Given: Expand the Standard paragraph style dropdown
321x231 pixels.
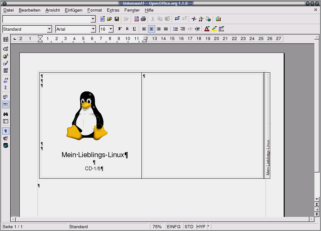Looking at the screenshot, I should [x=49, y=29].
